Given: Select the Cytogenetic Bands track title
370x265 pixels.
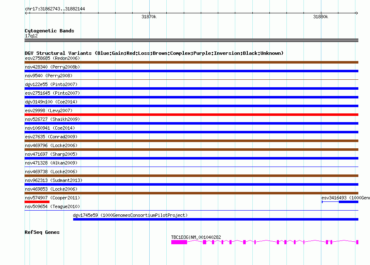Looking at the screenshot, I should point(49,31).
